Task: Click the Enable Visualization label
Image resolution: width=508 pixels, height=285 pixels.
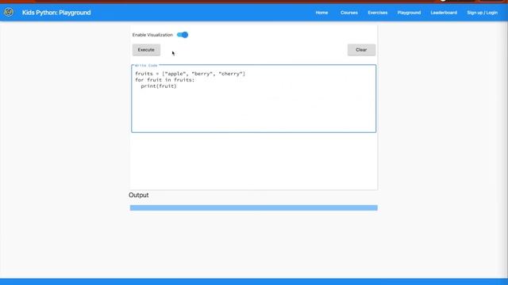Action: [x=152, y=35]
